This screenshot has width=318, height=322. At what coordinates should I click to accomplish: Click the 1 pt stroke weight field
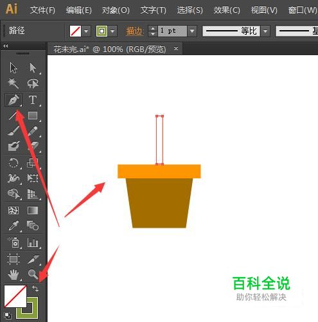tap(172, 31)
